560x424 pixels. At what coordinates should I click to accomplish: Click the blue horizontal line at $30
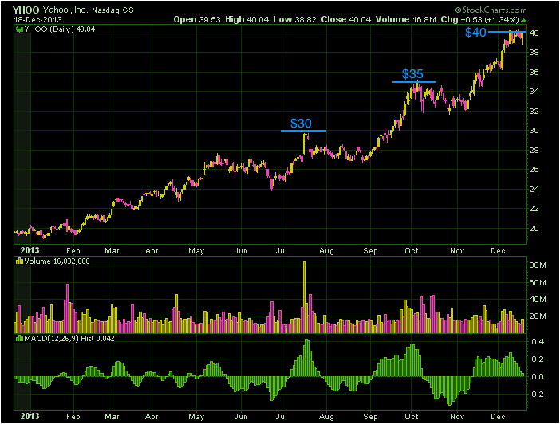[x=304, y=131]
